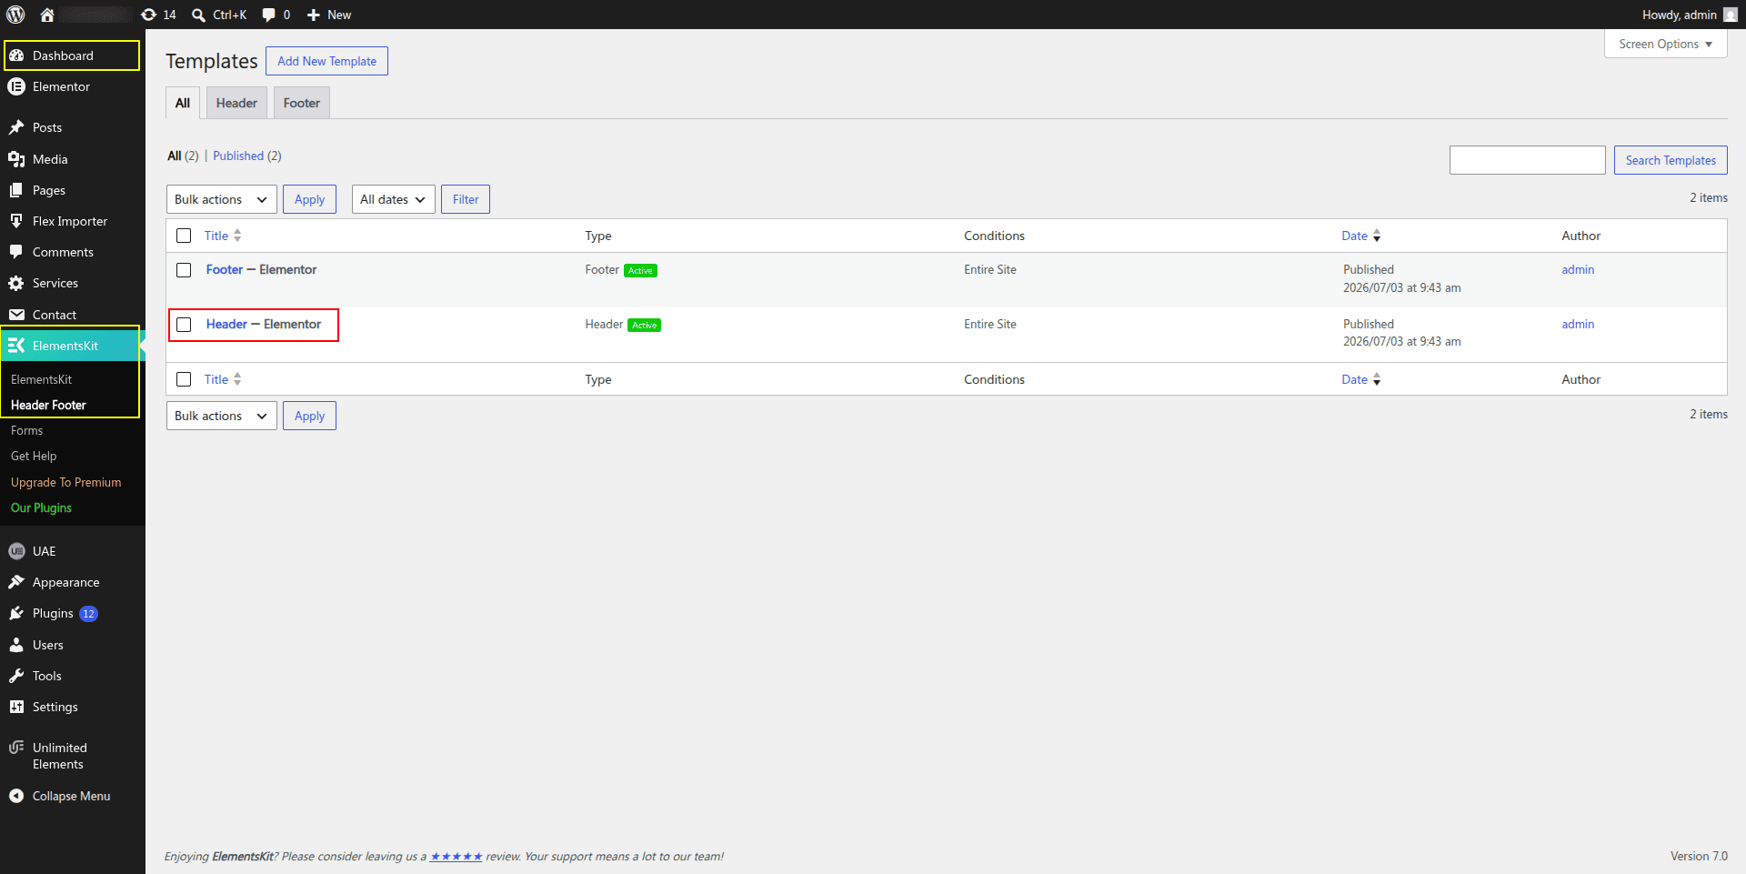
Task: Click the plus icon beside New
Action: coord(314,15)
